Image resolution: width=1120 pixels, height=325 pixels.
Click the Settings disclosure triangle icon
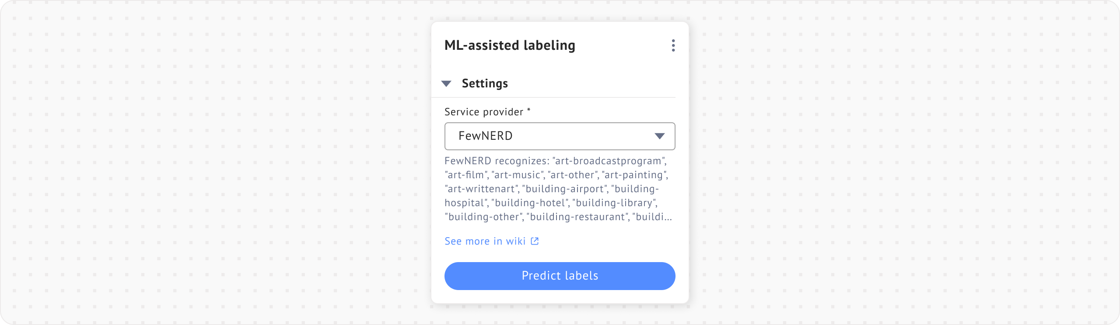[x=447, y=83]
